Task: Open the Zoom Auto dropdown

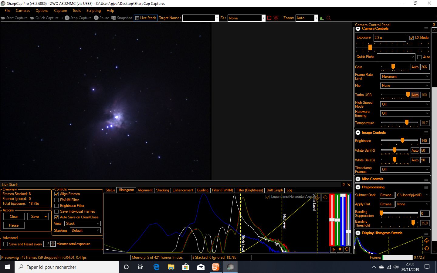Action: (x=307, y=18)
